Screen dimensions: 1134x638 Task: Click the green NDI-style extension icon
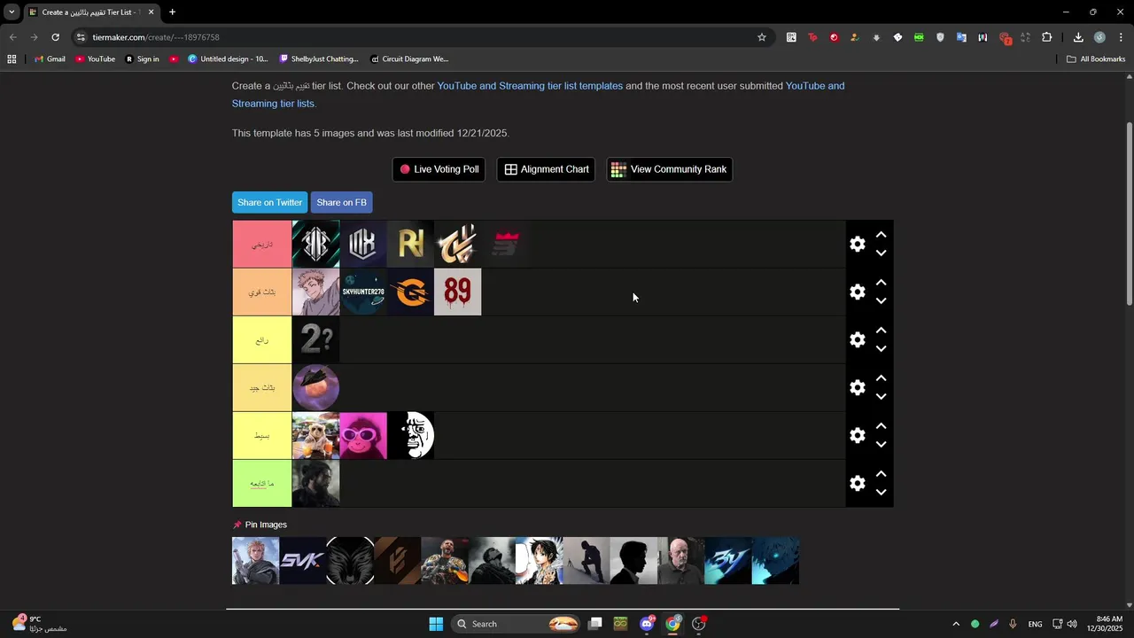click(919, 37)
